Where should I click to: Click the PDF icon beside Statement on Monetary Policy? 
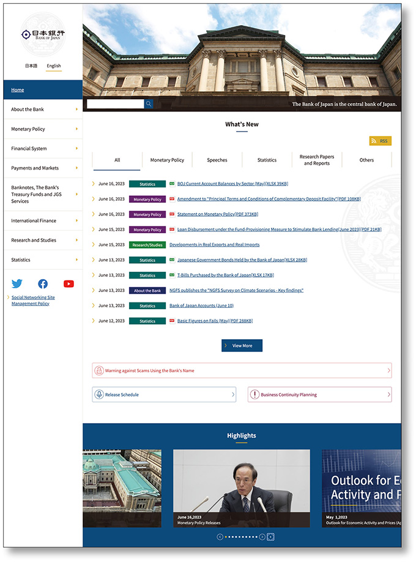tap(172, 214)
